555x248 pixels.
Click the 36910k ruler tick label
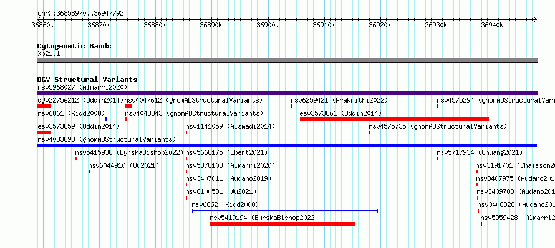point(323,25)
